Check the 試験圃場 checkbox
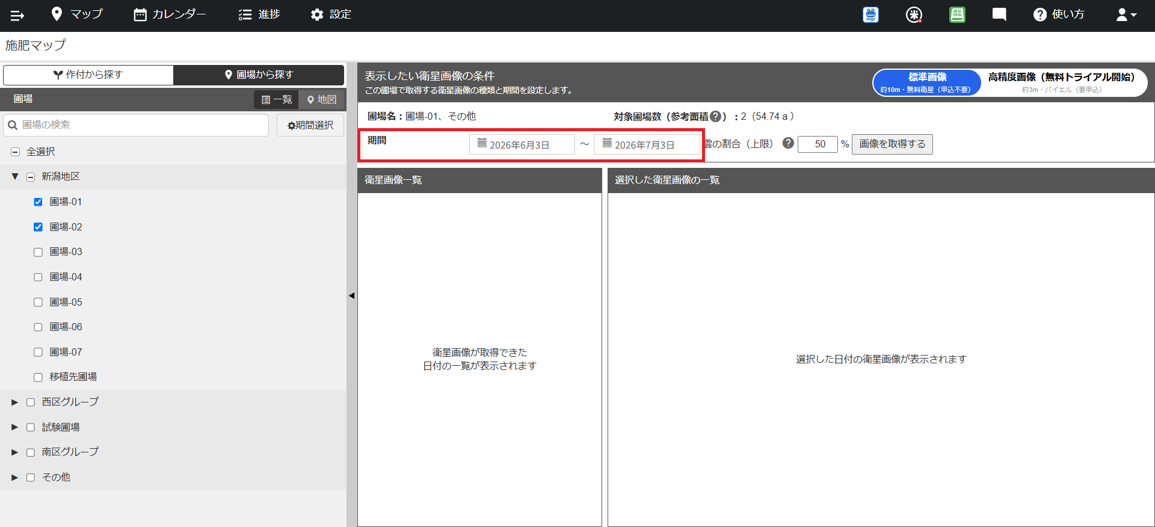1155x527 pixels. tap(31, 427)
